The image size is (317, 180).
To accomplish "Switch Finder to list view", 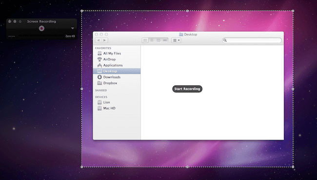I will pos(152,40).
